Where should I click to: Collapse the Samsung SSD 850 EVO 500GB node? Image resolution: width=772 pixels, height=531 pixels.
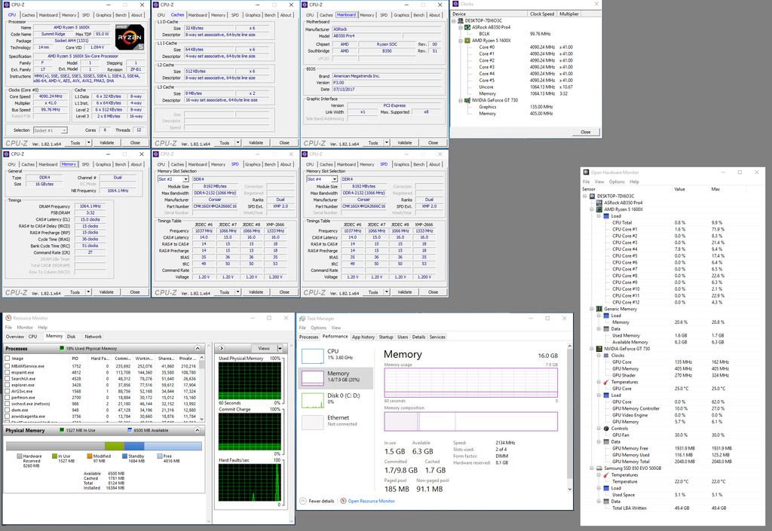(593, 468)
